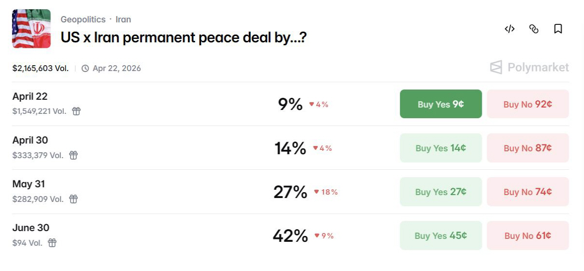Image resolution: width=584 pixels, height=271 pixels.
Task: Click the gift icon for April 30
Action: pos(73,155)
